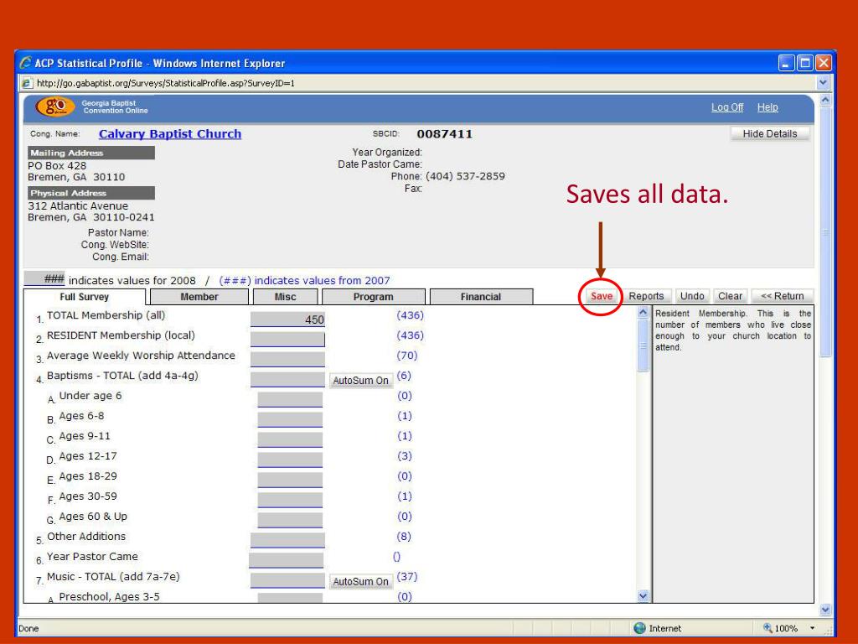
Task: Open the Calvary Baptist Church link
Action: (169, 134)
